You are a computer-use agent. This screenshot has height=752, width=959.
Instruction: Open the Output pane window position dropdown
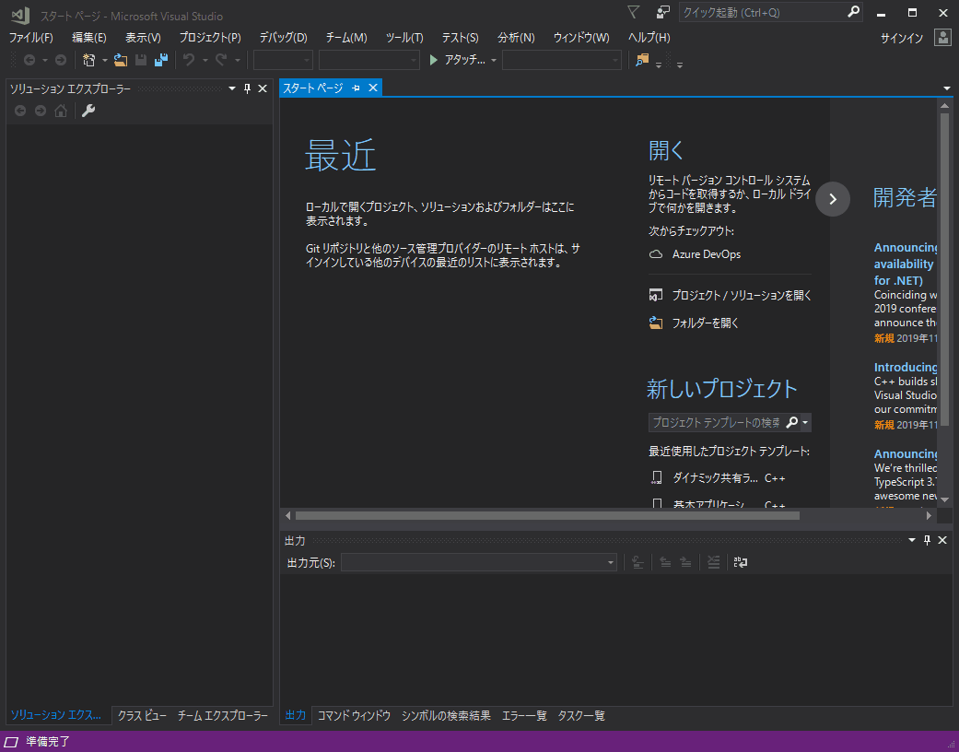912,540
